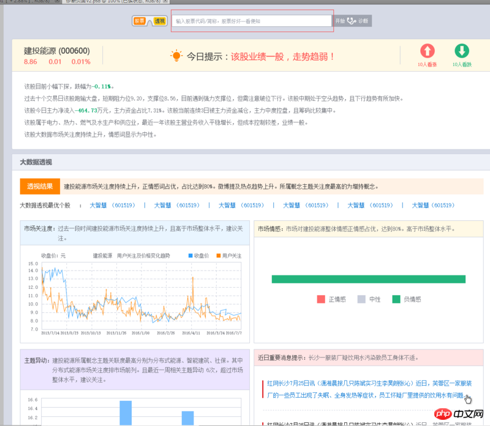Screen dimensions: 490x426
Task: Click the 开始诊断 button
Action: [352, 21]
